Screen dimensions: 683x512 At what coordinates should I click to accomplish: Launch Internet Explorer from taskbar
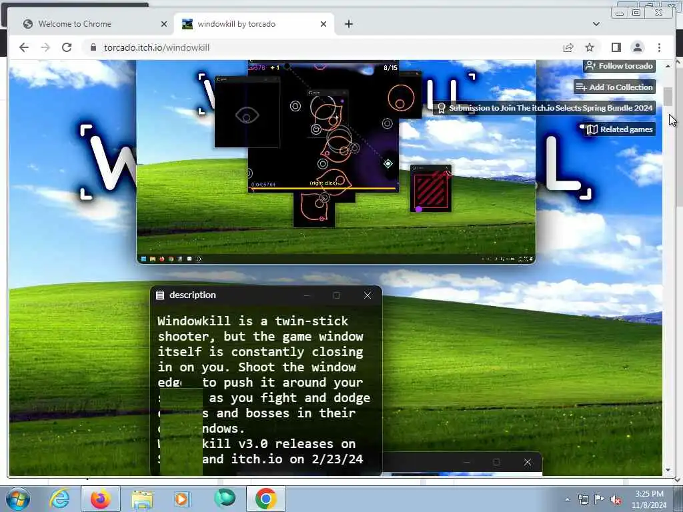[x=59, y=499]
